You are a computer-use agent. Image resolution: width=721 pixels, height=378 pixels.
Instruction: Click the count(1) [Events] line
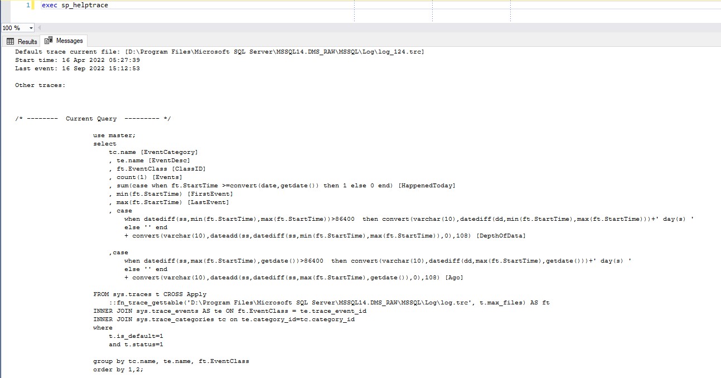pos(146,177)
